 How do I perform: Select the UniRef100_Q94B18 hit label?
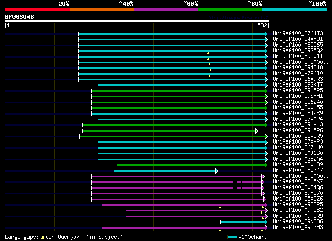tap(298, 67)
